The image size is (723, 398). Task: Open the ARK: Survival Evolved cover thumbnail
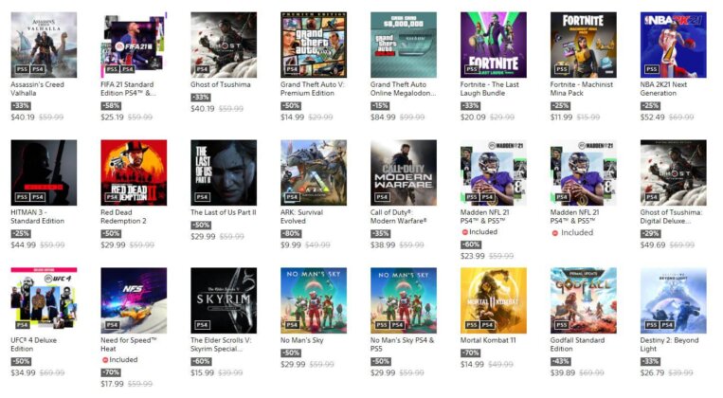pyautogui.click(x=314, y=172)
